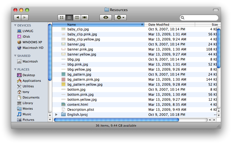Image resolution: width=232 pixels, height=144 pixels.
Task: Switch to Cover Flow view
Action: click(84, 18)
